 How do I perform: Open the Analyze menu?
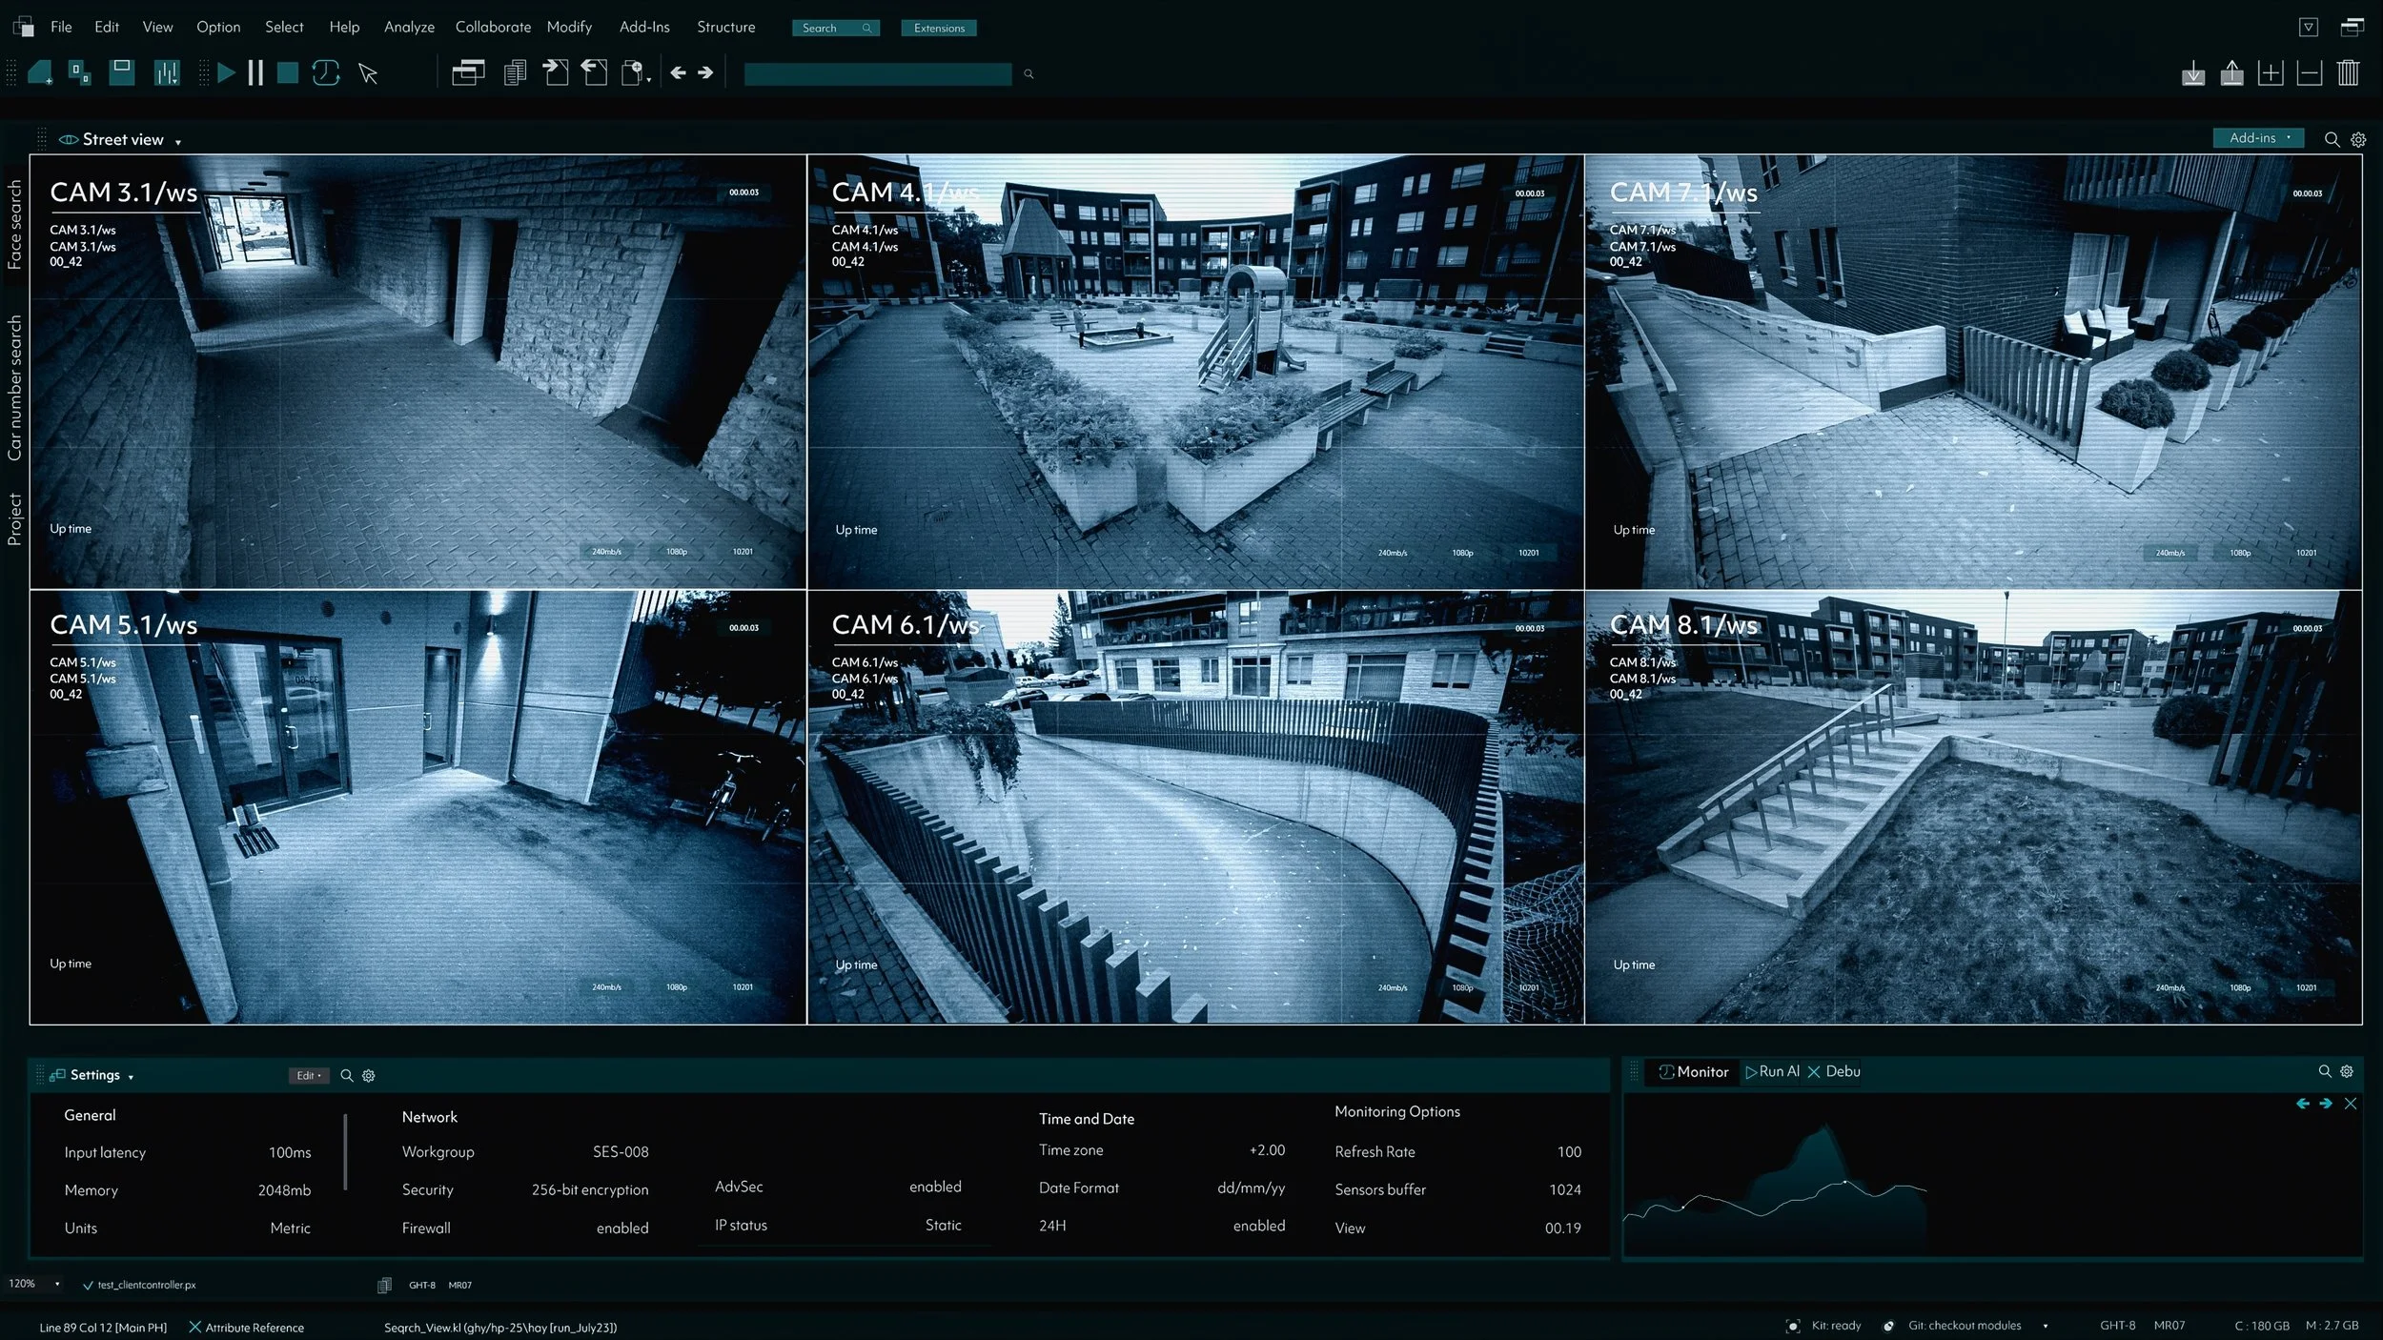coord(409,27)
